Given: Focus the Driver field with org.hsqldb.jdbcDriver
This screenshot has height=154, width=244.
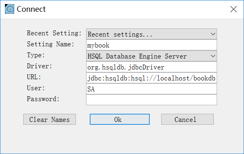Looking at the screenshot, I should tap(151, 67).
